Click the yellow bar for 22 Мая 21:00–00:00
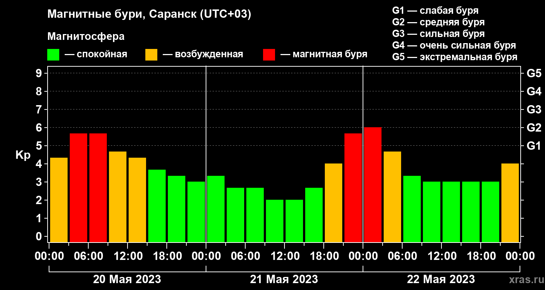545x290 pixels. coord(510,203)
